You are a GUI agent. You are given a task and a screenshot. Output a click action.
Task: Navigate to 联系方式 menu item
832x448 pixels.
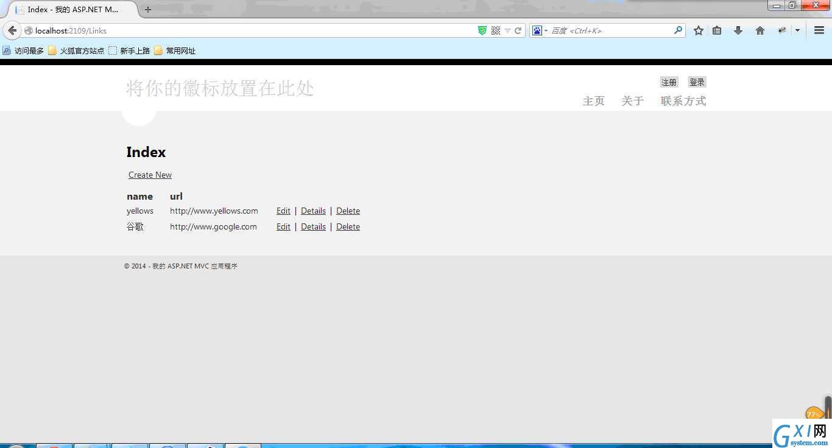(x=683, y=101)
